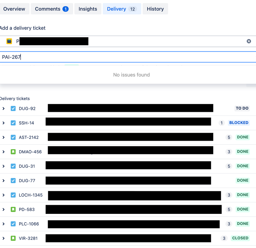256x248 pixels.
Task: Clear the selected project with the X icon
Action: [x=249, y=41]
